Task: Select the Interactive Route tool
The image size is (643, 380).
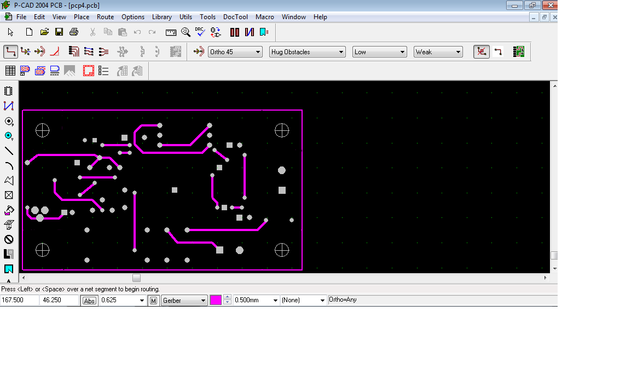Action: point(25,51)
